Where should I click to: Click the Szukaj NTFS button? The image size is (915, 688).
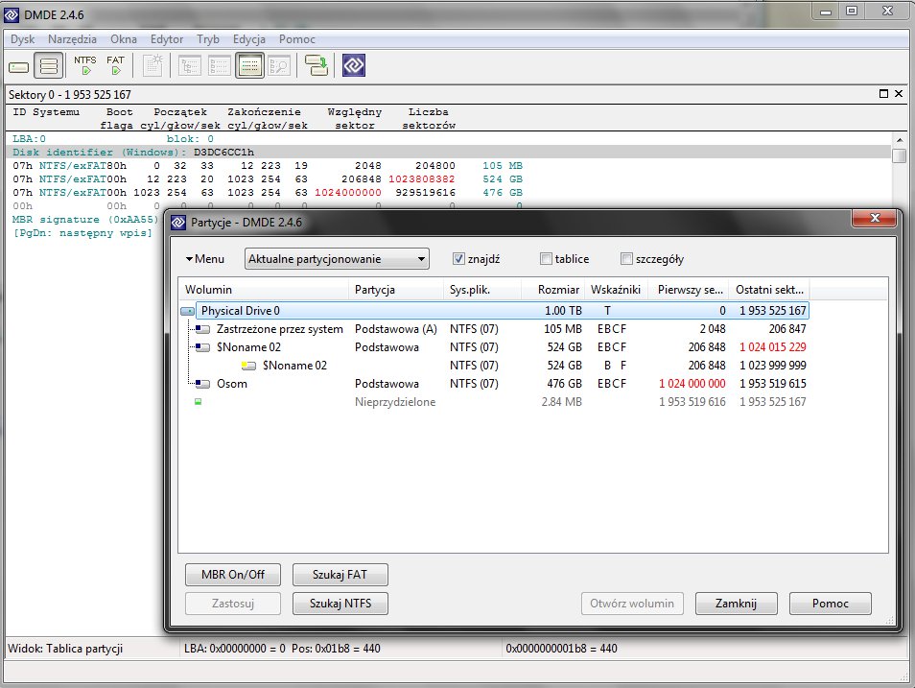[x=340, y=604]
